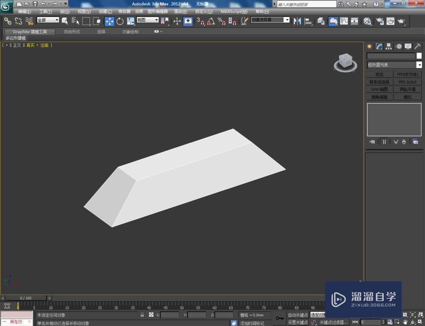
Task: Click the Bind to Space Warp icon
Action: pos(29,21)
